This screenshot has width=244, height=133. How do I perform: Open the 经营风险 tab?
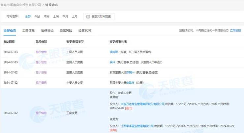coord(66,30)
